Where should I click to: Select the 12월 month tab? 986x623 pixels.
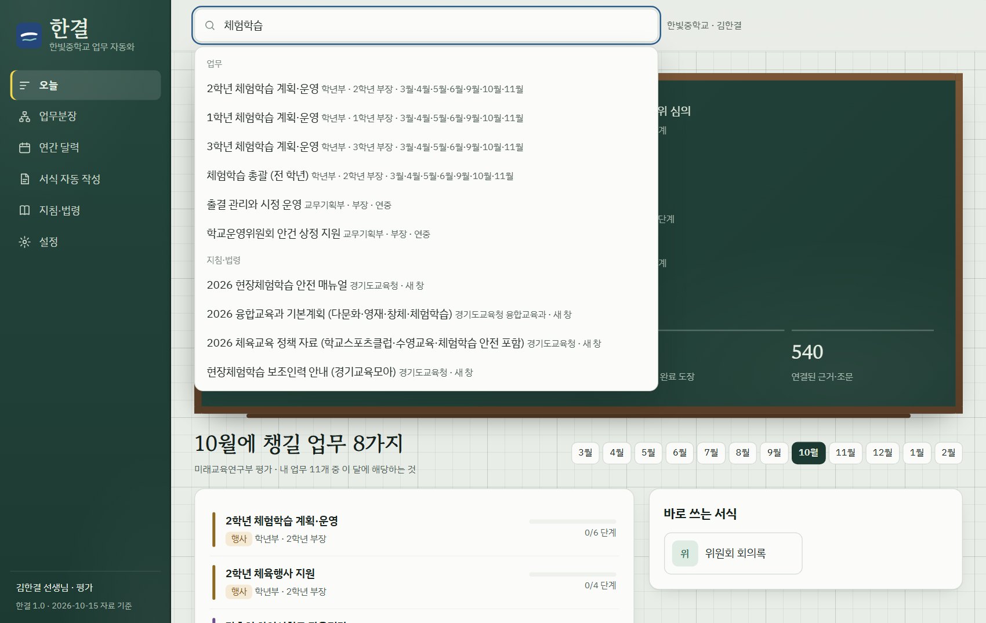point(883,453)
